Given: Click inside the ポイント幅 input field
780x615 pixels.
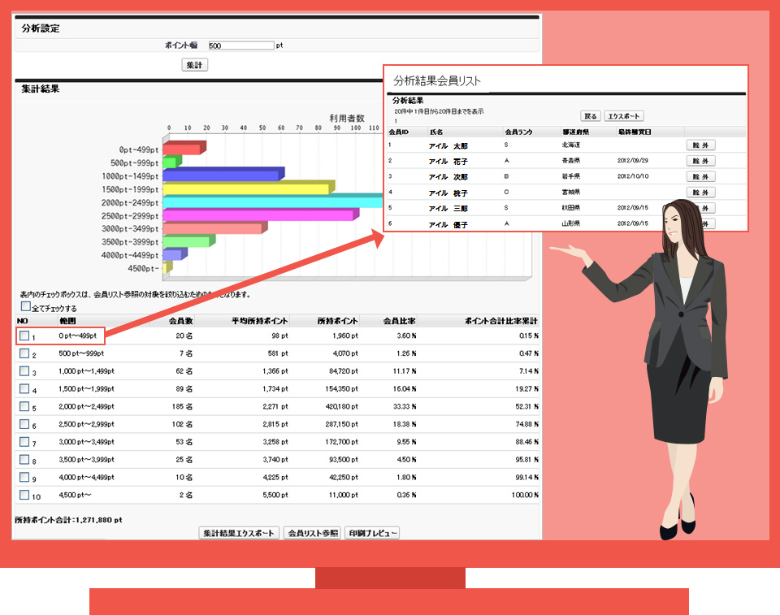Looking at the screenshot, I should [x=240, y=46].
